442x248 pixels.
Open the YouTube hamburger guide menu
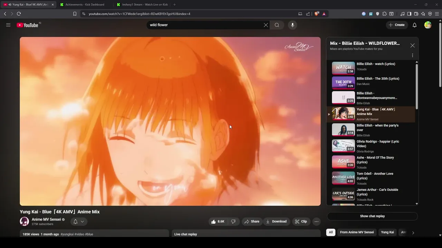coord(8,25)
